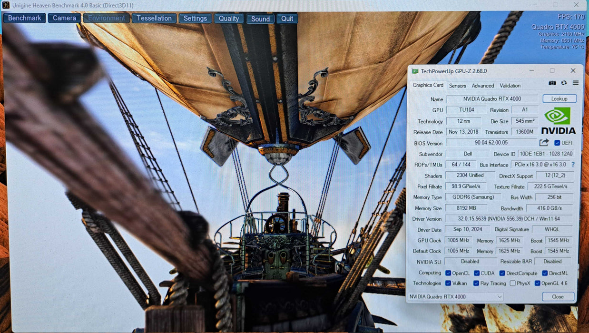The height and width of the screenshot is (333, 589).
Task: Toggle the OpenGL 4.6 checkbox
Action: [x=537, y=283]
